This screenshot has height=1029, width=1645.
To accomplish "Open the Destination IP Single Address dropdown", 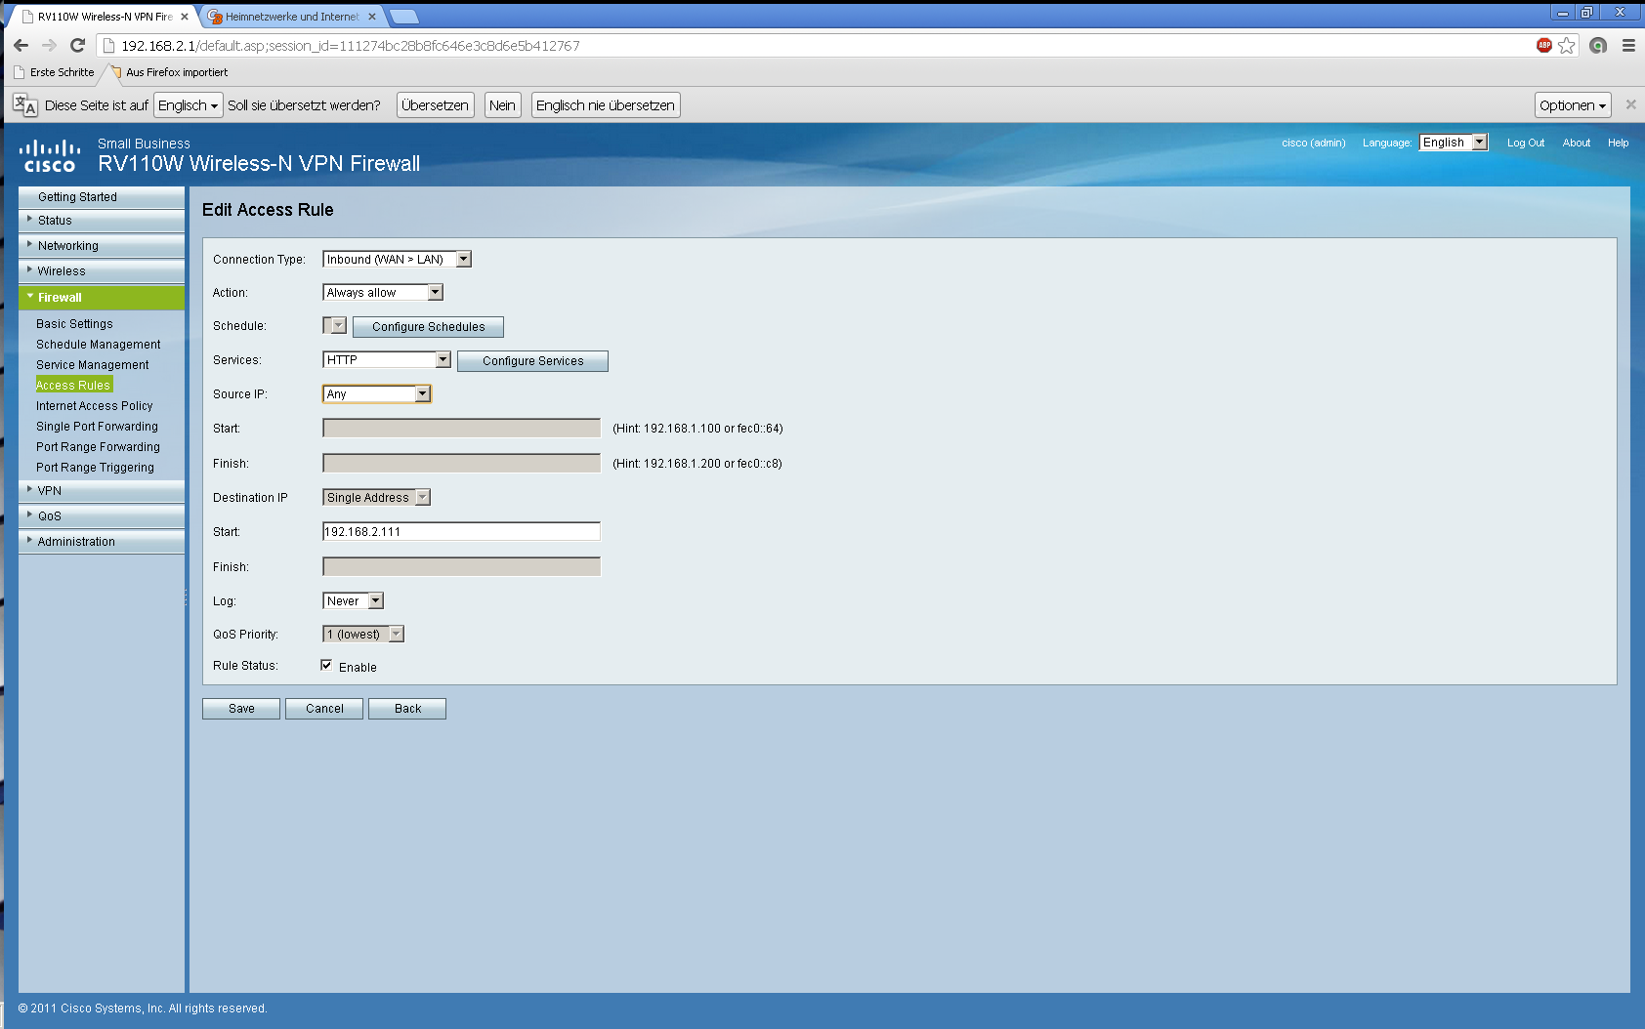I will [x=376, y=498].
